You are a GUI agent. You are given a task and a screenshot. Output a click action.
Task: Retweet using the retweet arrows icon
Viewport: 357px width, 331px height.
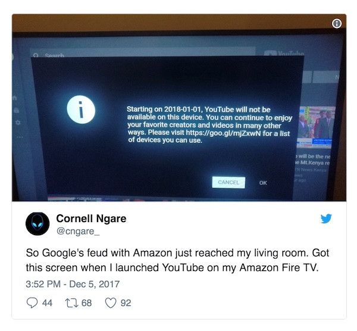[x=72, y=303]
